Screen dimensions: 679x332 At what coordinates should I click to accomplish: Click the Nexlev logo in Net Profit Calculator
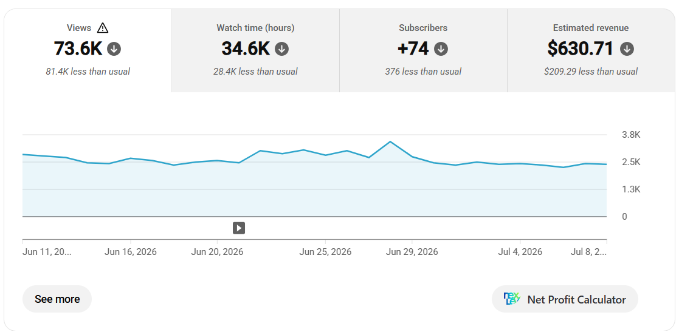tap(512, 299)
